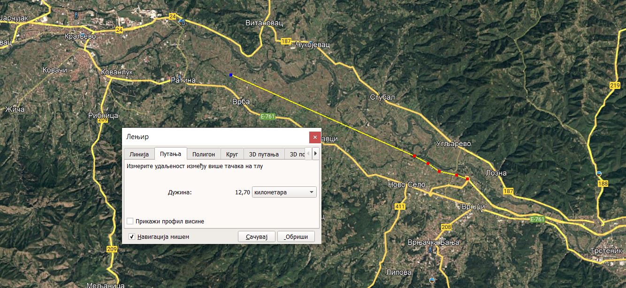626x288 pixels.
Task: Enable the Прикажи профил висине checkbox
Action: (x=130, y=221)
